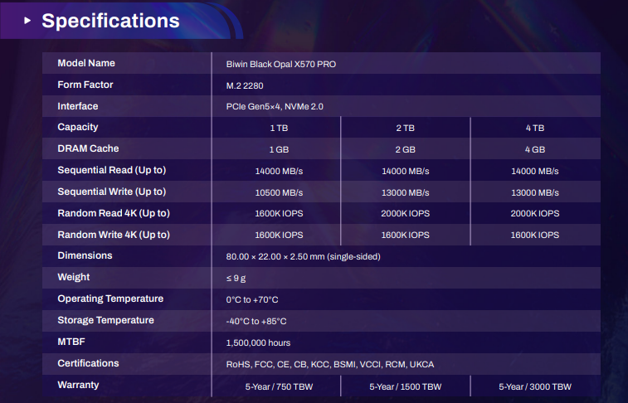Click the 5-Year / 3000 TBW warranty cell
Image resolution: width=628 pixels, height=403 pixels.
[534, 386]
